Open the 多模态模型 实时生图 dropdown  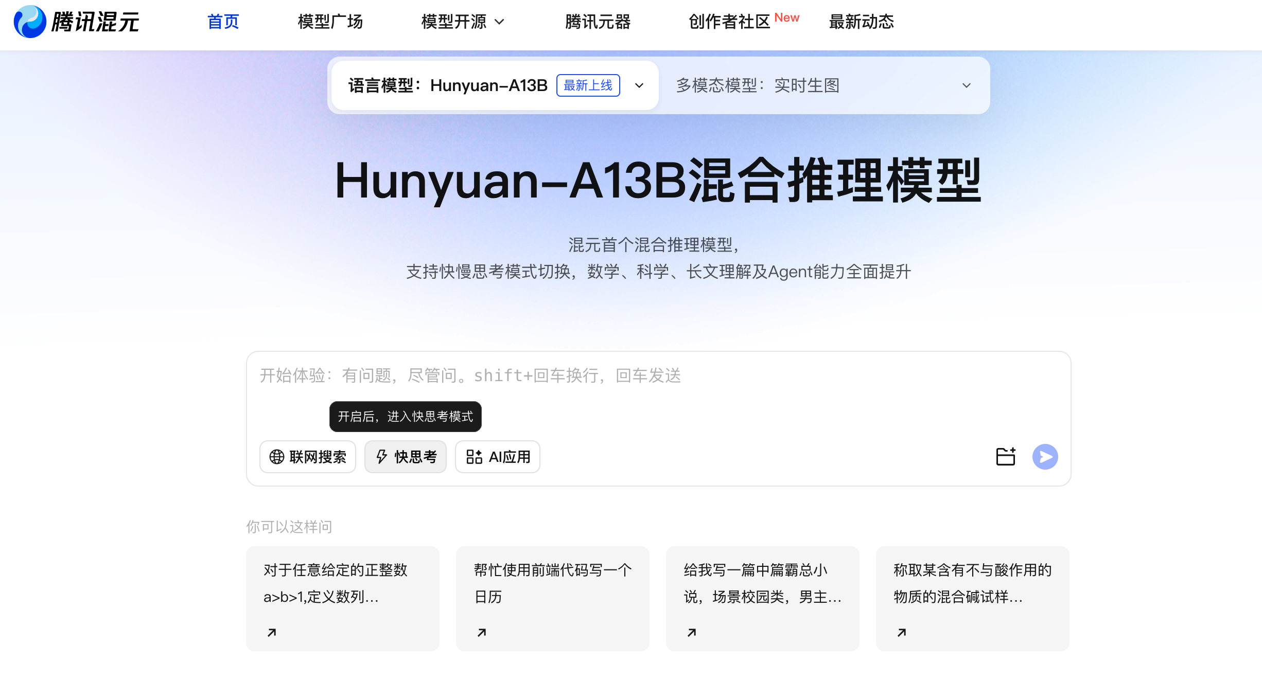966,85
